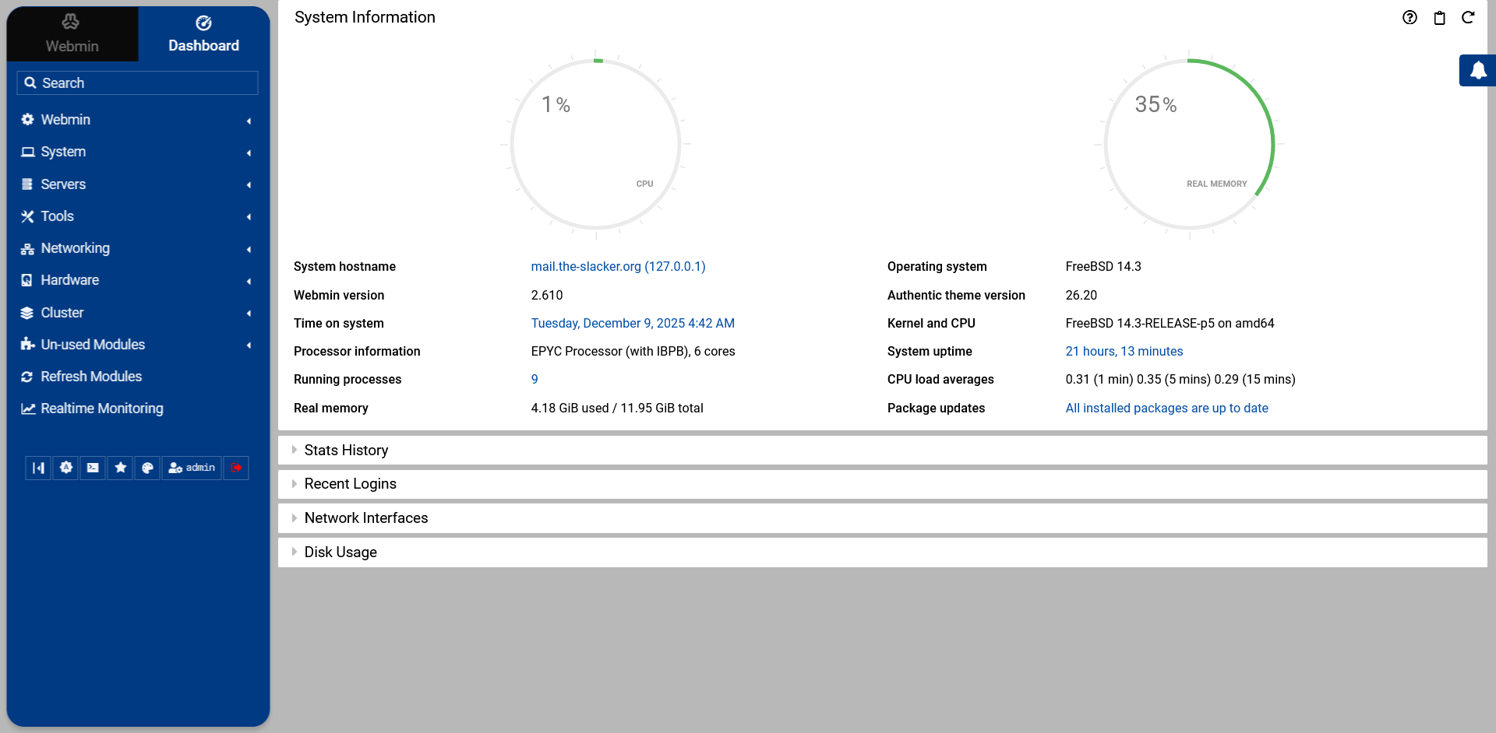1496x733 pixels.
Task: Open the notifications bell
Action: click(1479, 70)
